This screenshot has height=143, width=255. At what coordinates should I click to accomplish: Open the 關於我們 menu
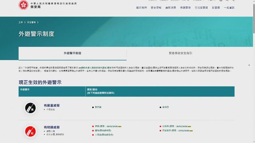[x=141, y=8]
